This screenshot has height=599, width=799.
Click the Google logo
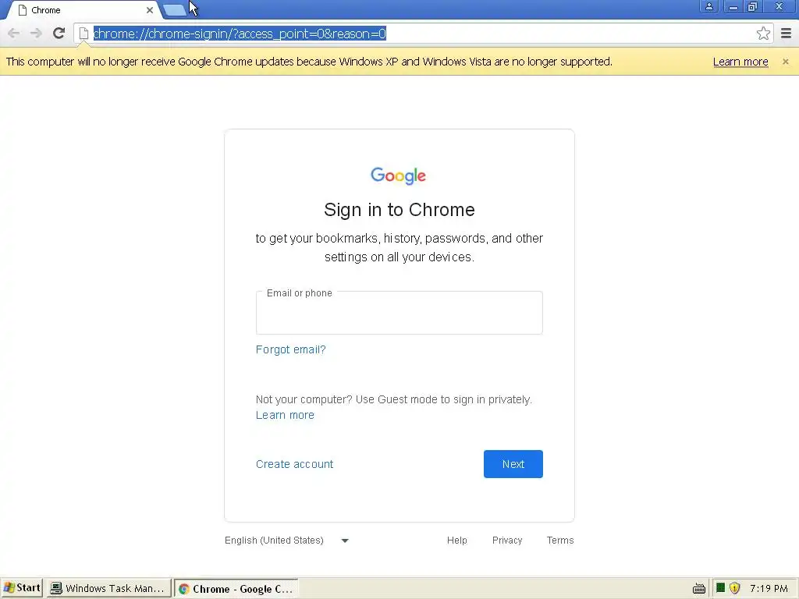(399, 175)
